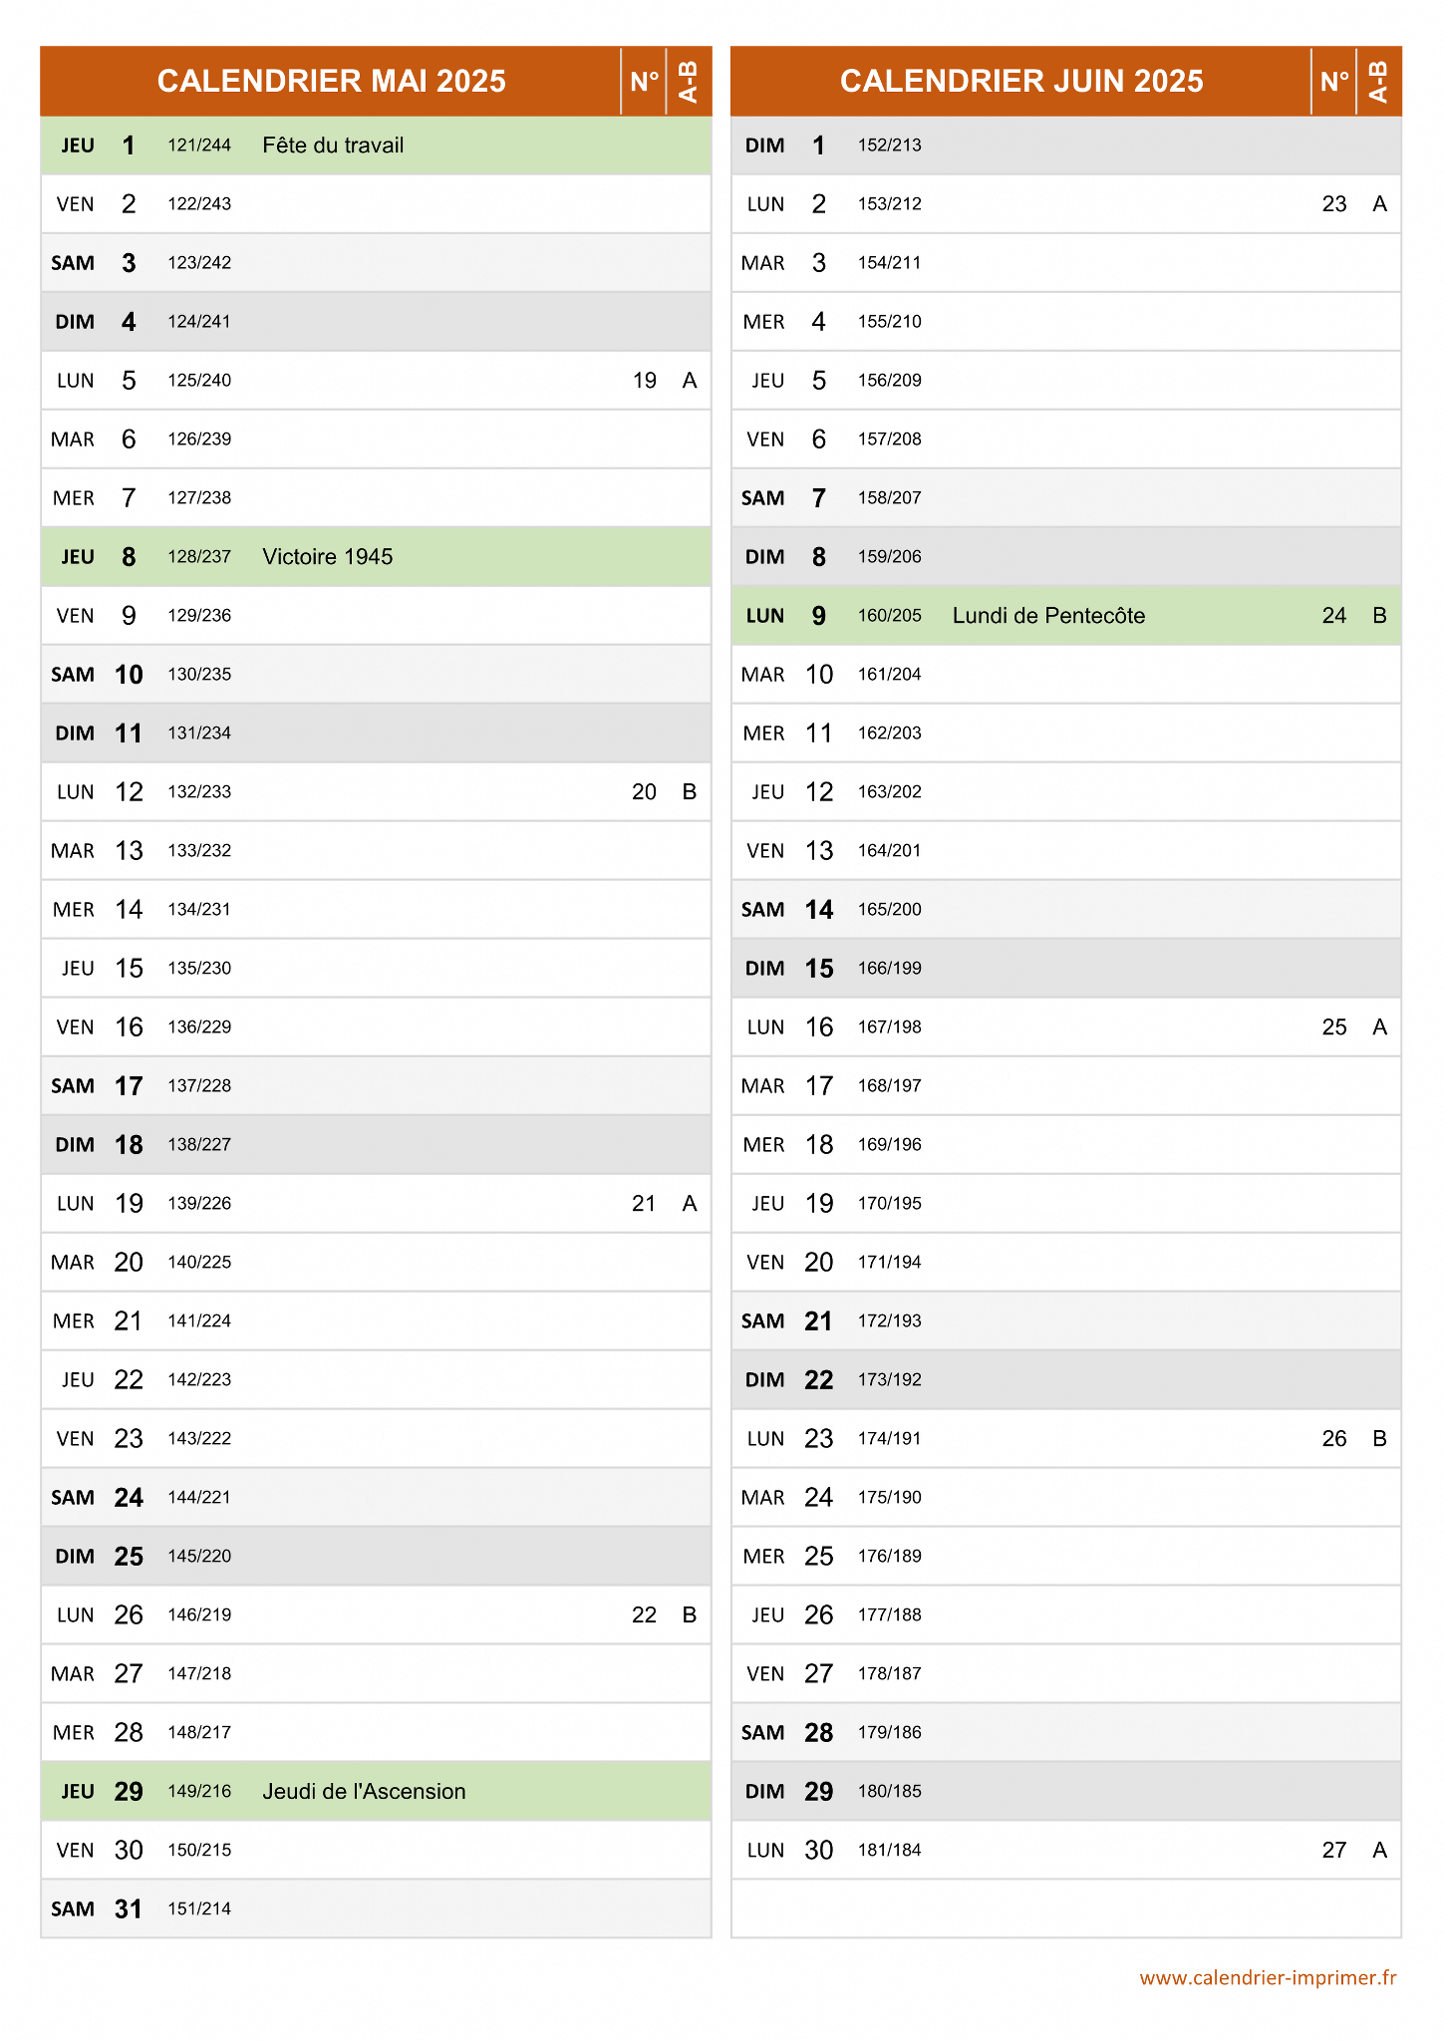Click day count 181/184 in June

890,1851
